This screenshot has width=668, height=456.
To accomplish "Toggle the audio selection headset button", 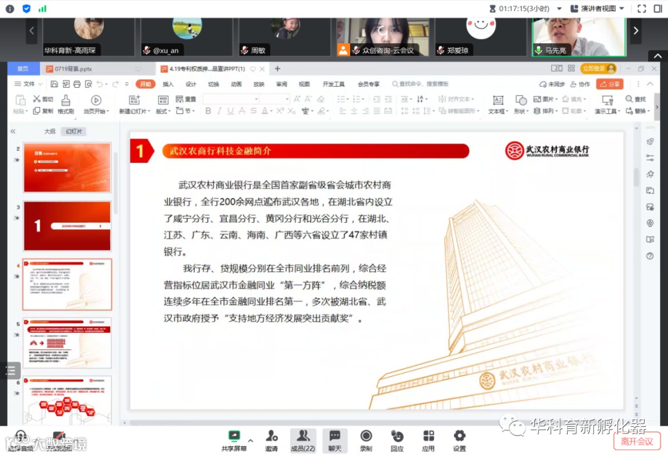I will click(20, 441).
